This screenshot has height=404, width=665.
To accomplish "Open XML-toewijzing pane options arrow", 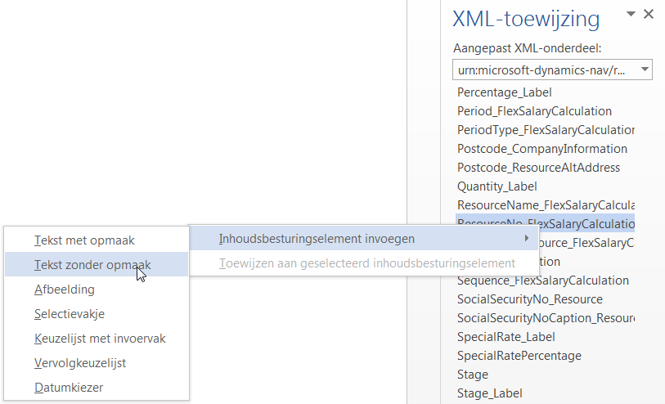I will pyautogui.click(x=631, y=15).
